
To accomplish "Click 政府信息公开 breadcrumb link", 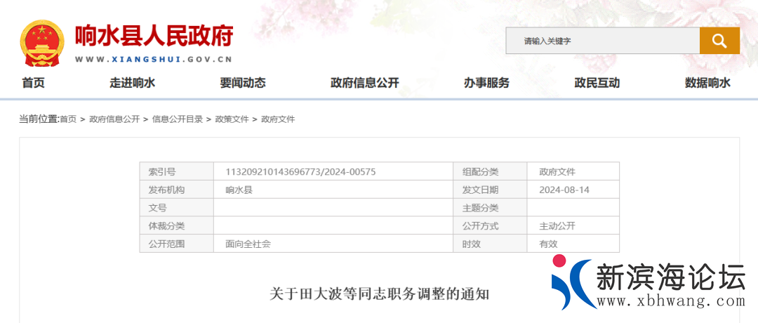I will click(x=114, y=119).
